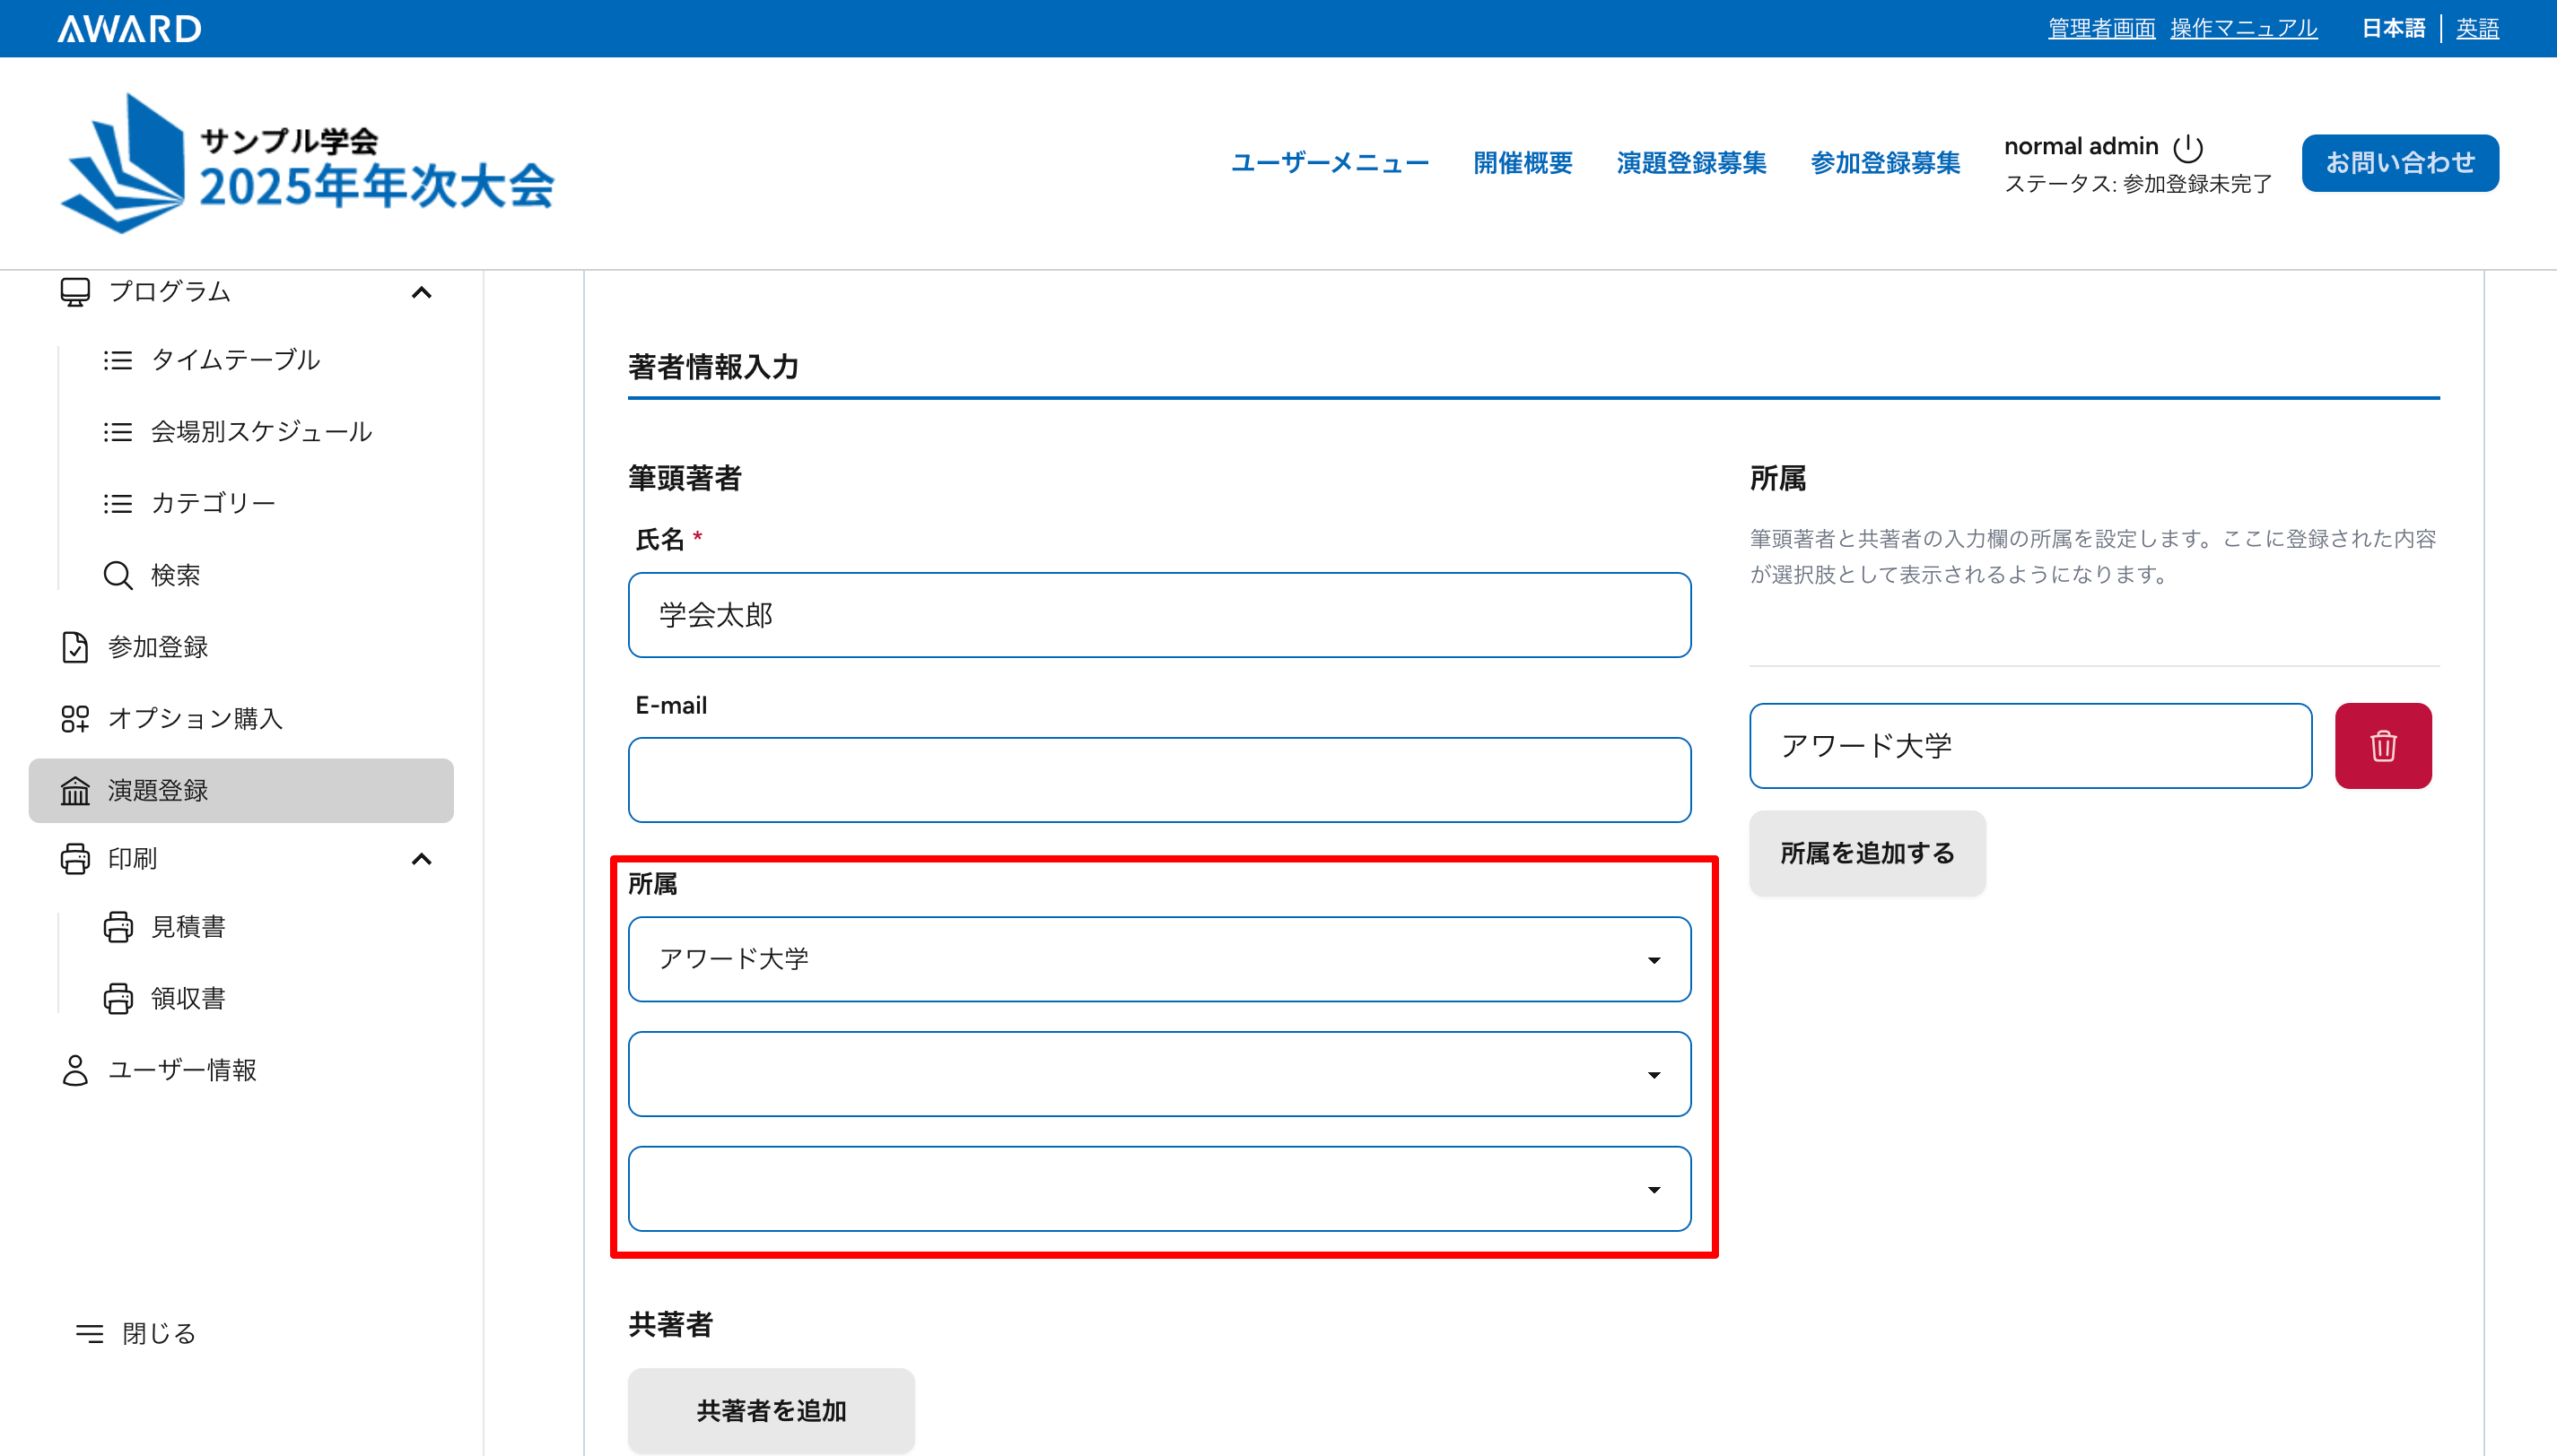Click the building icon beside 演題登録

(x=75, y=790)
